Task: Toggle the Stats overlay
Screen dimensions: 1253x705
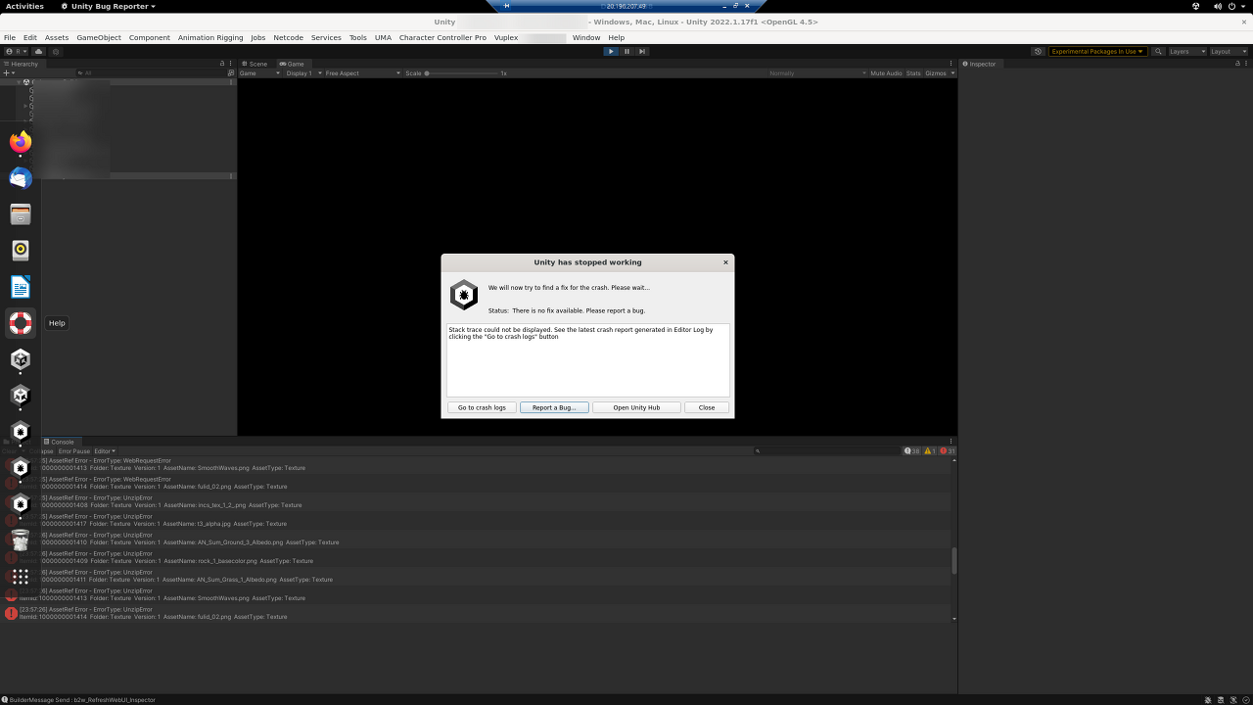Action: (913, 73)
